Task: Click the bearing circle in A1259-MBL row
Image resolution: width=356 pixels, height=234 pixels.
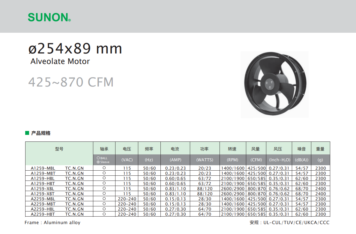Action: tap(104, 168)
